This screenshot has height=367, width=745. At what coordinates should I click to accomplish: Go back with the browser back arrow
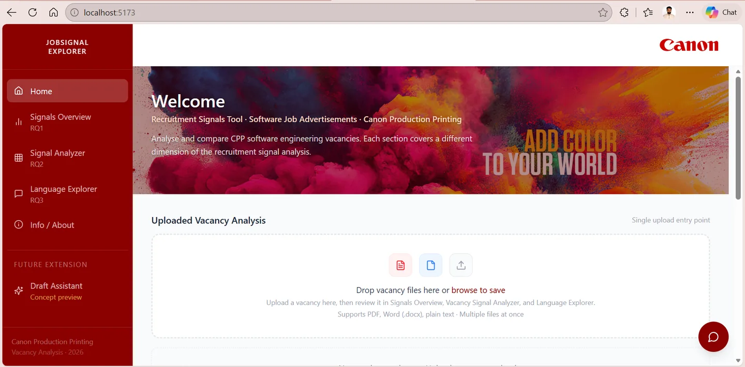coord(11,12)
